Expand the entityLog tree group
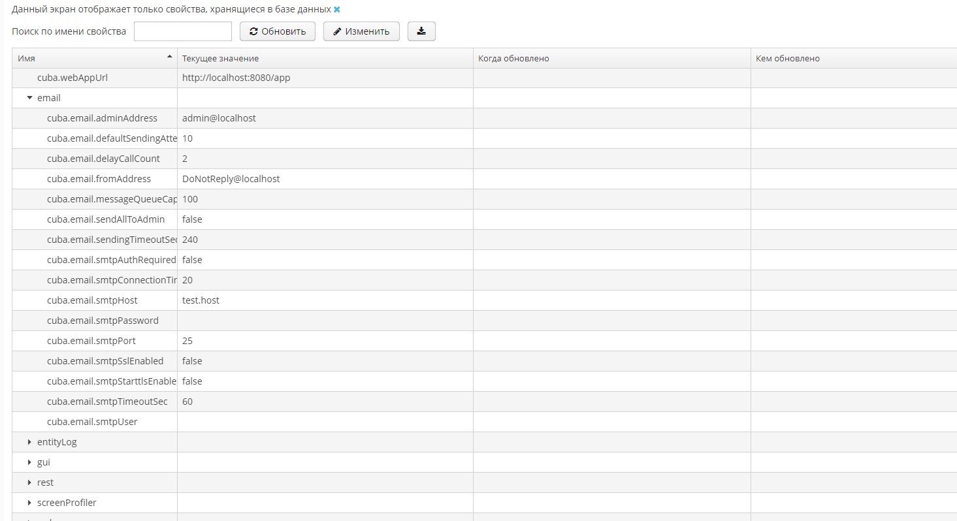The height and width of the screenshot is (521, 957). tap(29, 442)
